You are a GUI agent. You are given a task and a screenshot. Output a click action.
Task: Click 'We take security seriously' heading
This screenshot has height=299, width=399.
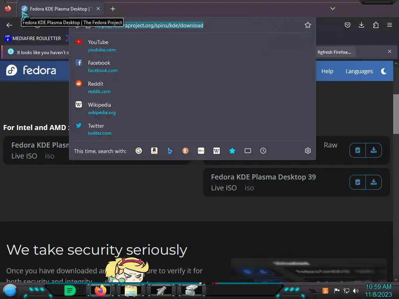coord(97,250)
